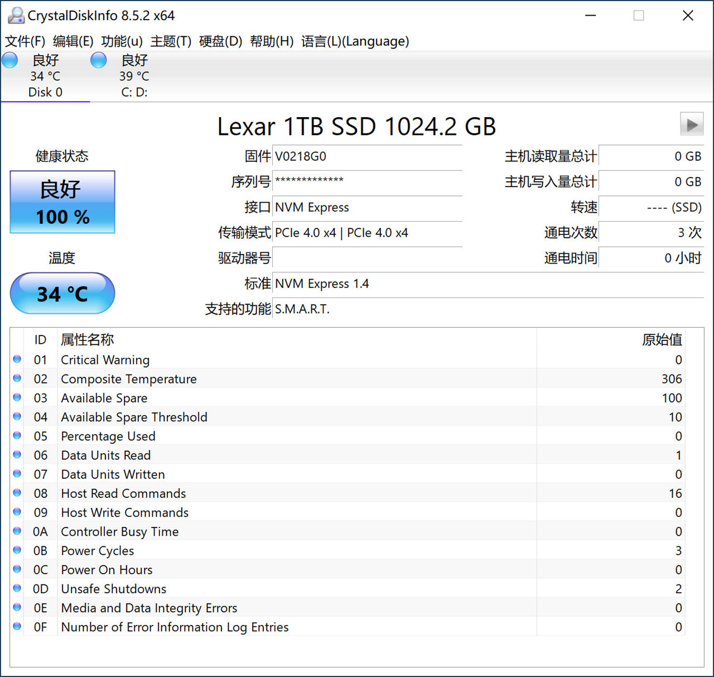The width and height of the screenshot is (714, 677).
Task: Click the 34°C temperature button
Action: coord(62,293)
